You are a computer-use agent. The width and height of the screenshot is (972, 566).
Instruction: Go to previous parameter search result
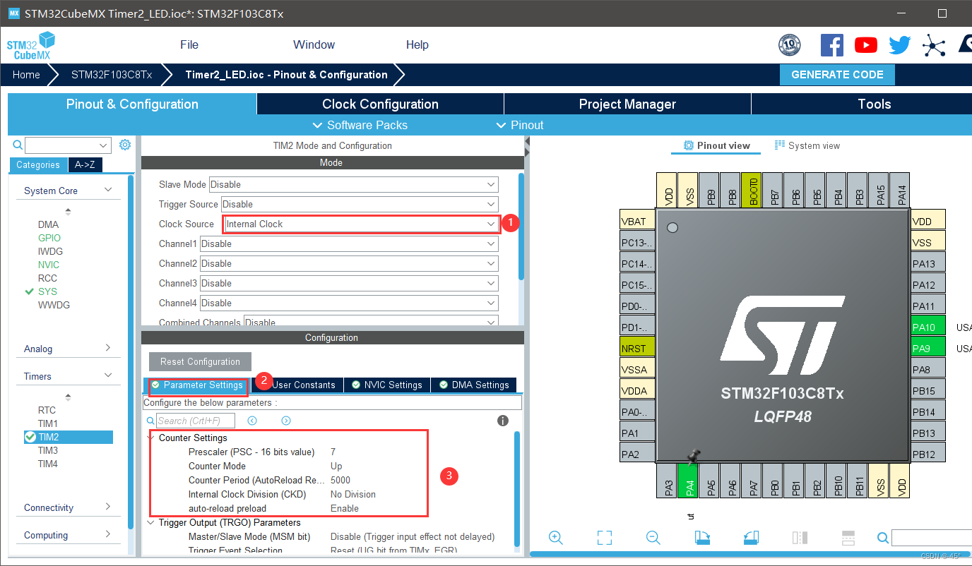coord(252,421)
